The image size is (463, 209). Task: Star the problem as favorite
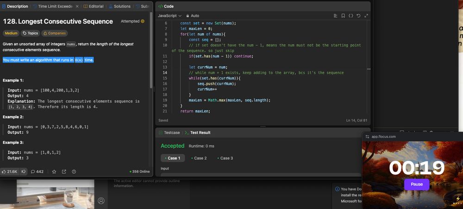(x=54, y=171)
